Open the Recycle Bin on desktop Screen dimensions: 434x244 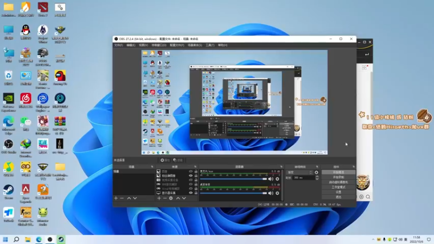tap(9, 78)
